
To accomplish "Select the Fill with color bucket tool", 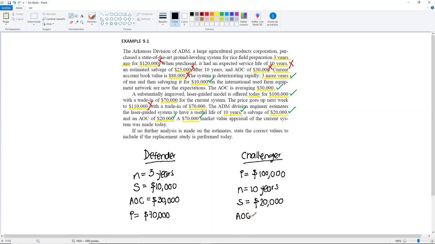I will [76, 16].
